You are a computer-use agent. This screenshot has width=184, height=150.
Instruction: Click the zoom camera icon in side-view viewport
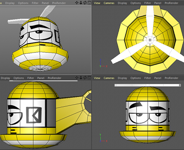[x=81, y=78]
